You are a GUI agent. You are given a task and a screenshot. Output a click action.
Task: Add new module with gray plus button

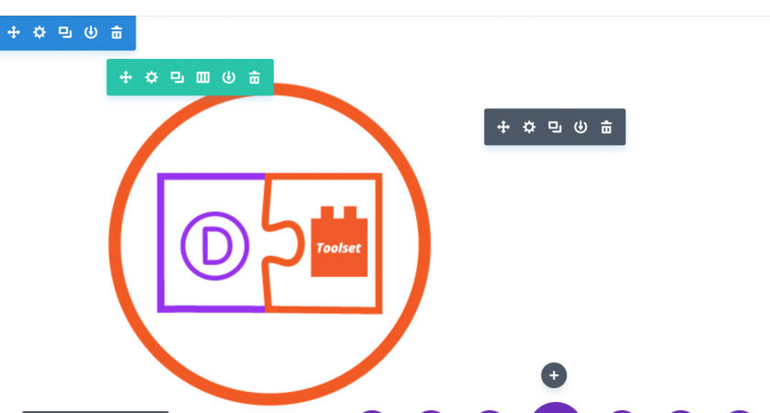point(554,375)
